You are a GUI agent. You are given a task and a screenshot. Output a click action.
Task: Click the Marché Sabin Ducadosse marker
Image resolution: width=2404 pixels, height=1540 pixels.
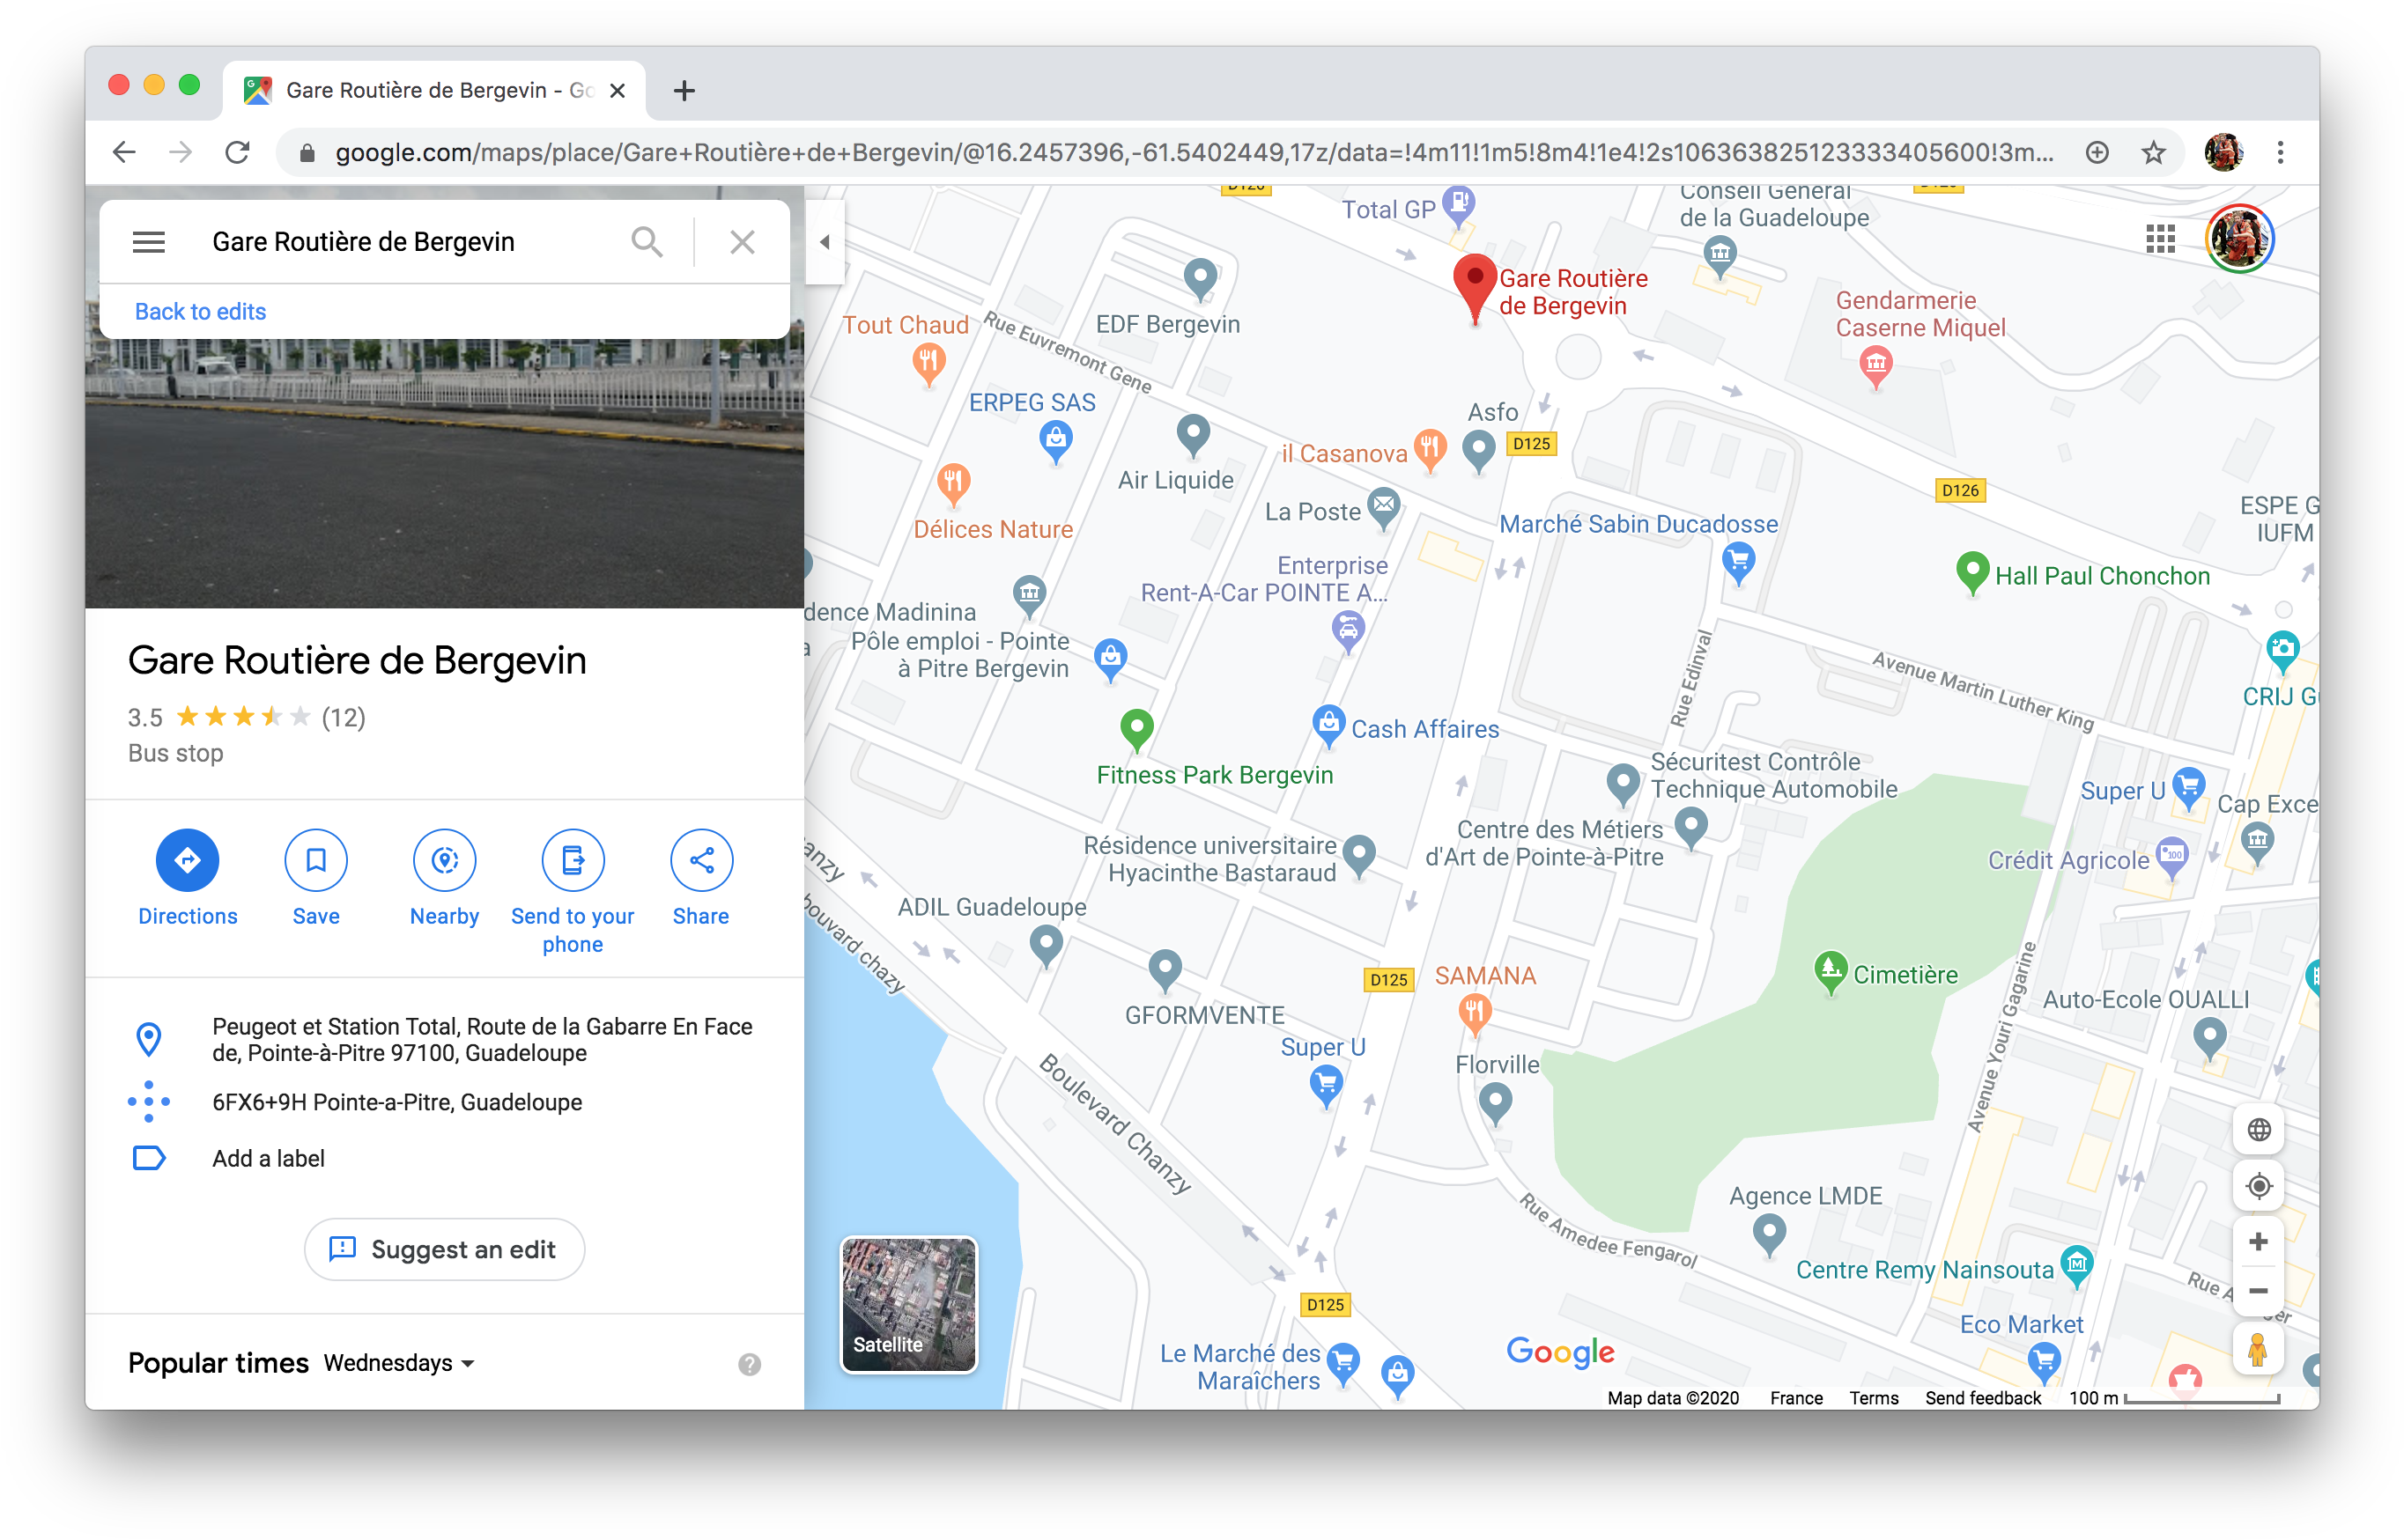click(x=1739, y=562)
